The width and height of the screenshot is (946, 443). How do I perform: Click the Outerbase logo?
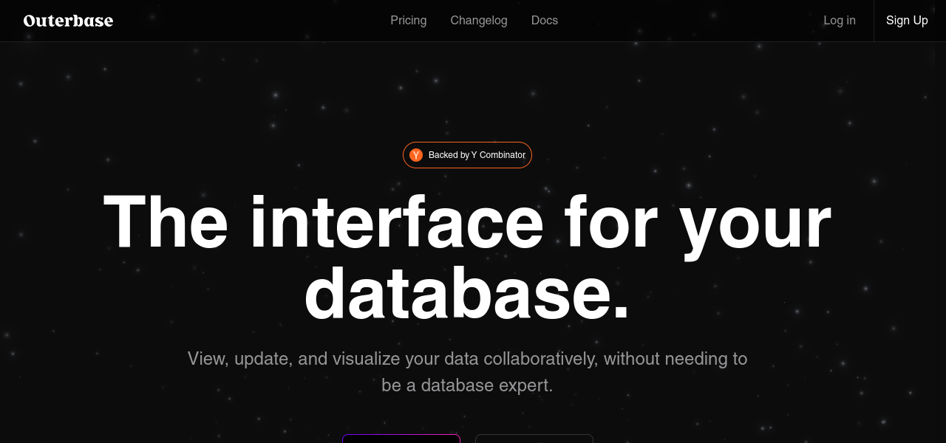(x=68, y=21)
